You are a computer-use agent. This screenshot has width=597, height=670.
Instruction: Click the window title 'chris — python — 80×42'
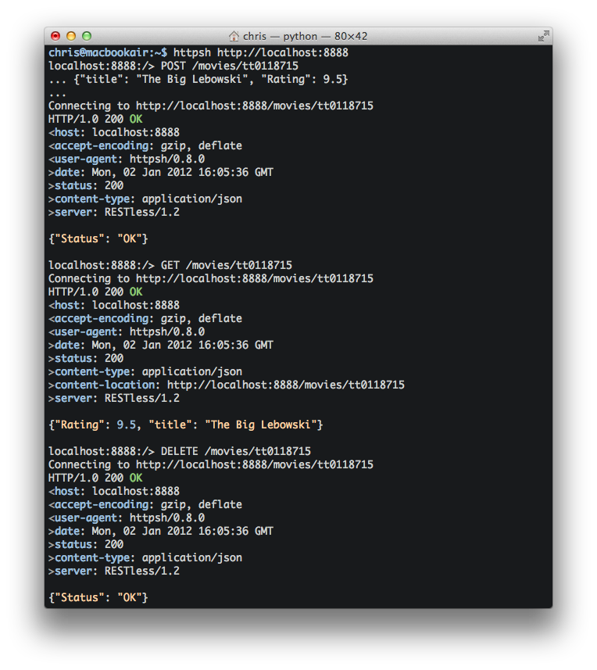coord(305,36)
